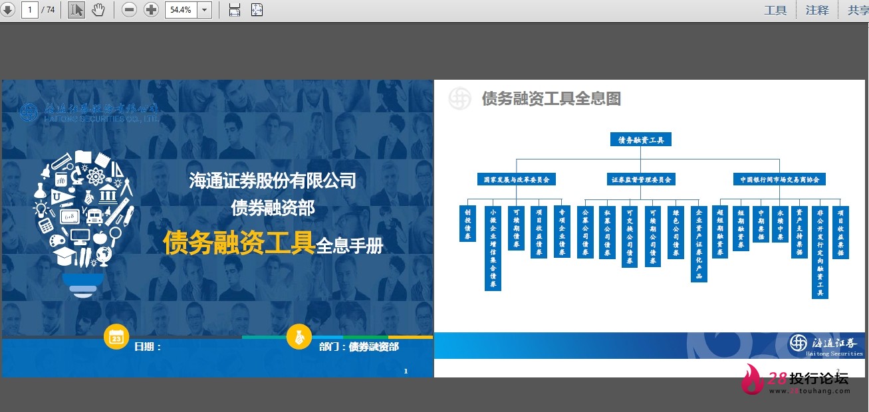
Task: Click the Haitong logo beside slide heading
Action: [459, 99]
